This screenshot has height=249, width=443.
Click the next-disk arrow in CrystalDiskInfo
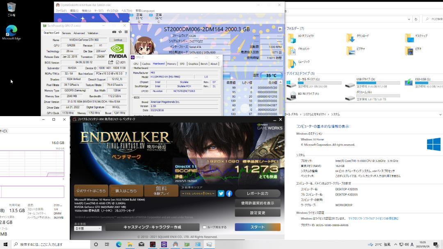tap(280, 29)
